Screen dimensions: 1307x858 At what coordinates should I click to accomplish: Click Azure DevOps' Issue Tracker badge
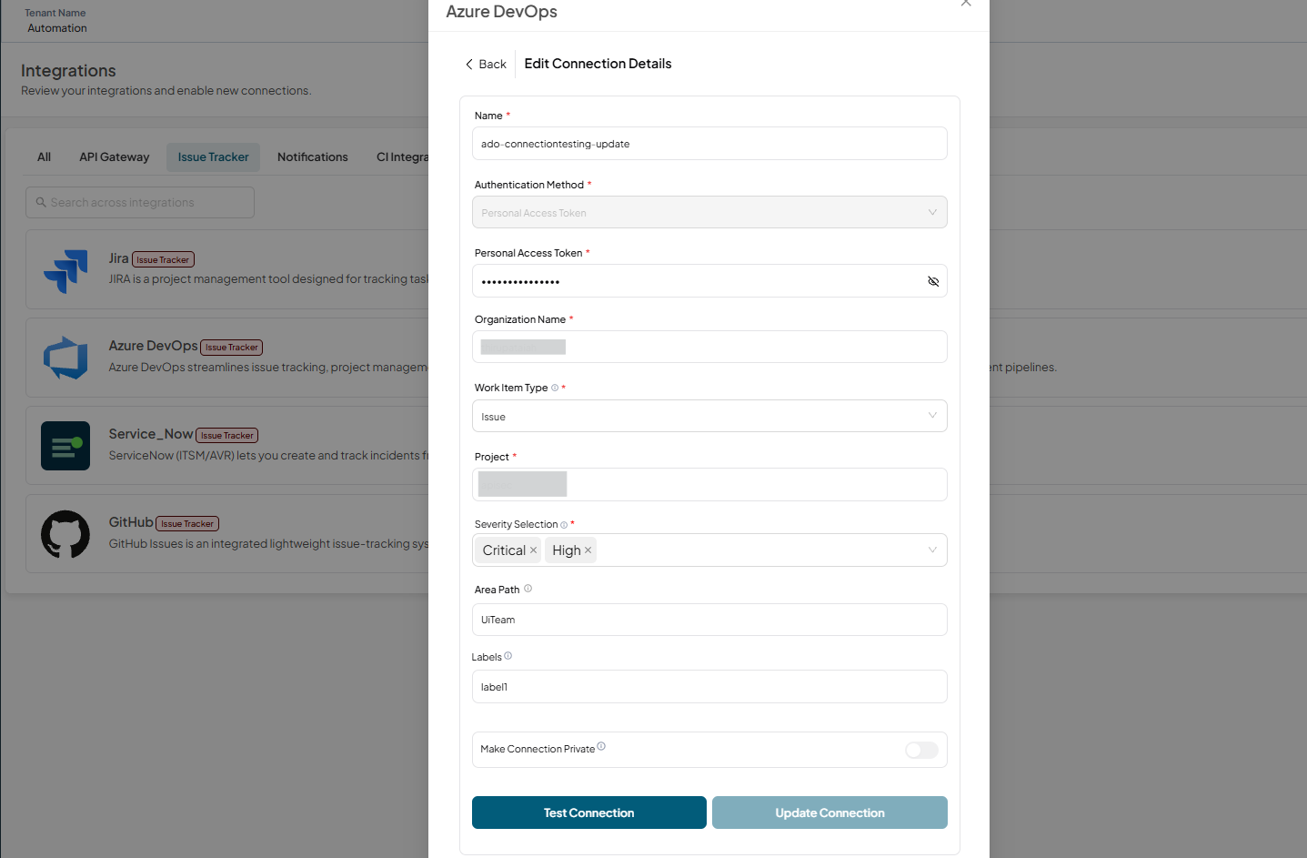pos(232,348)
